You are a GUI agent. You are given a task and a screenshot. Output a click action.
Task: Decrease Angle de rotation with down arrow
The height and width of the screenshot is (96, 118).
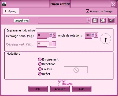pos(93,36)
